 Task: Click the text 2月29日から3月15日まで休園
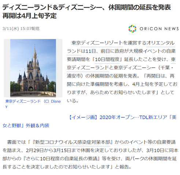[x=59, y=150]
